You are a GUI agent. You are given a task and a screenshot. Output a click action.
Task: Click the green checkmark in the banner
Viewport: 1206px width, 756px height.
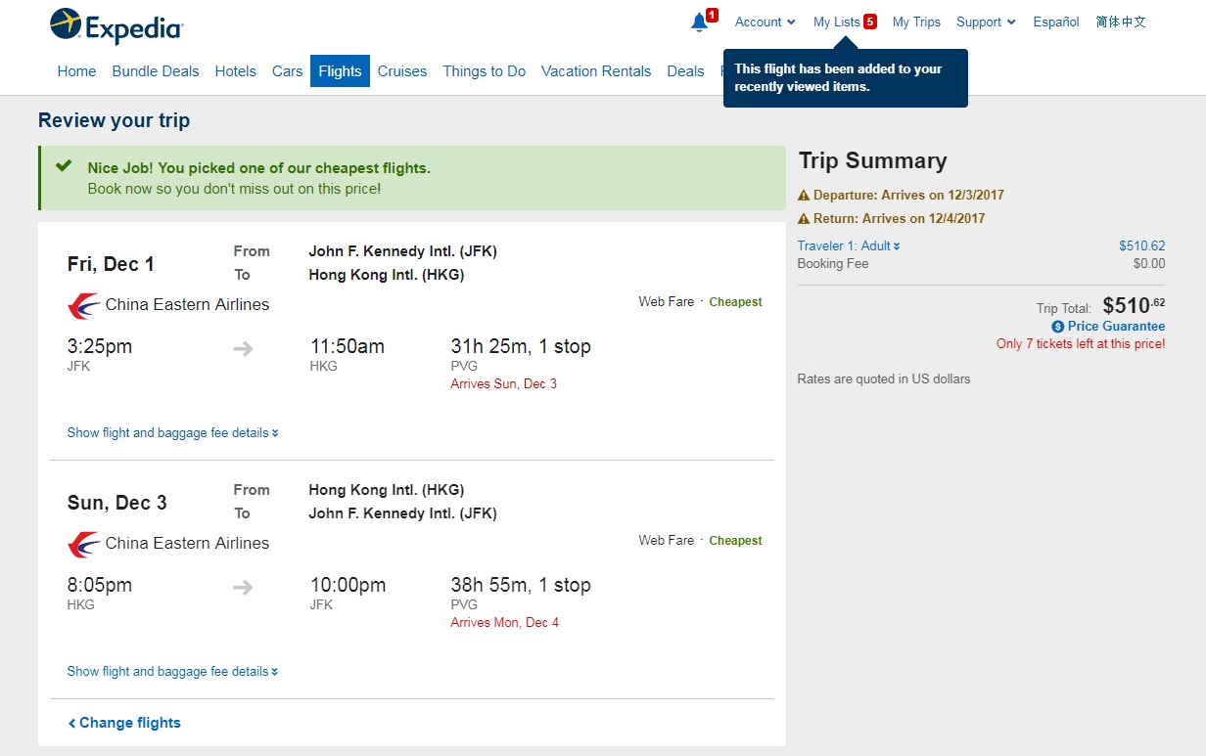tap(64, 166)
